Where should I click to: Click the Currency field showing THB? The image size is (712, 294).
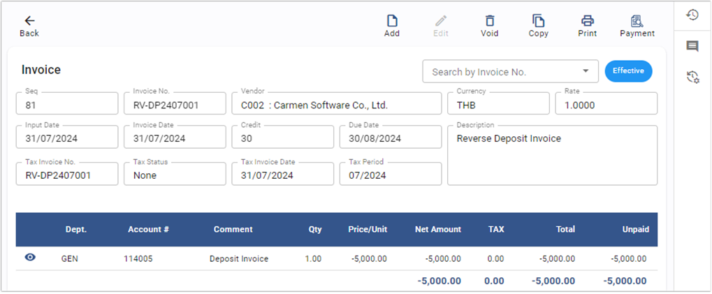pos(497,105)
